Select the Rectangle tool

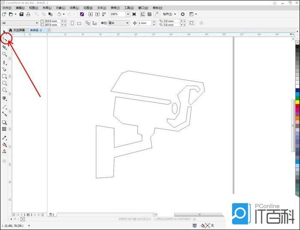[5, 76]
